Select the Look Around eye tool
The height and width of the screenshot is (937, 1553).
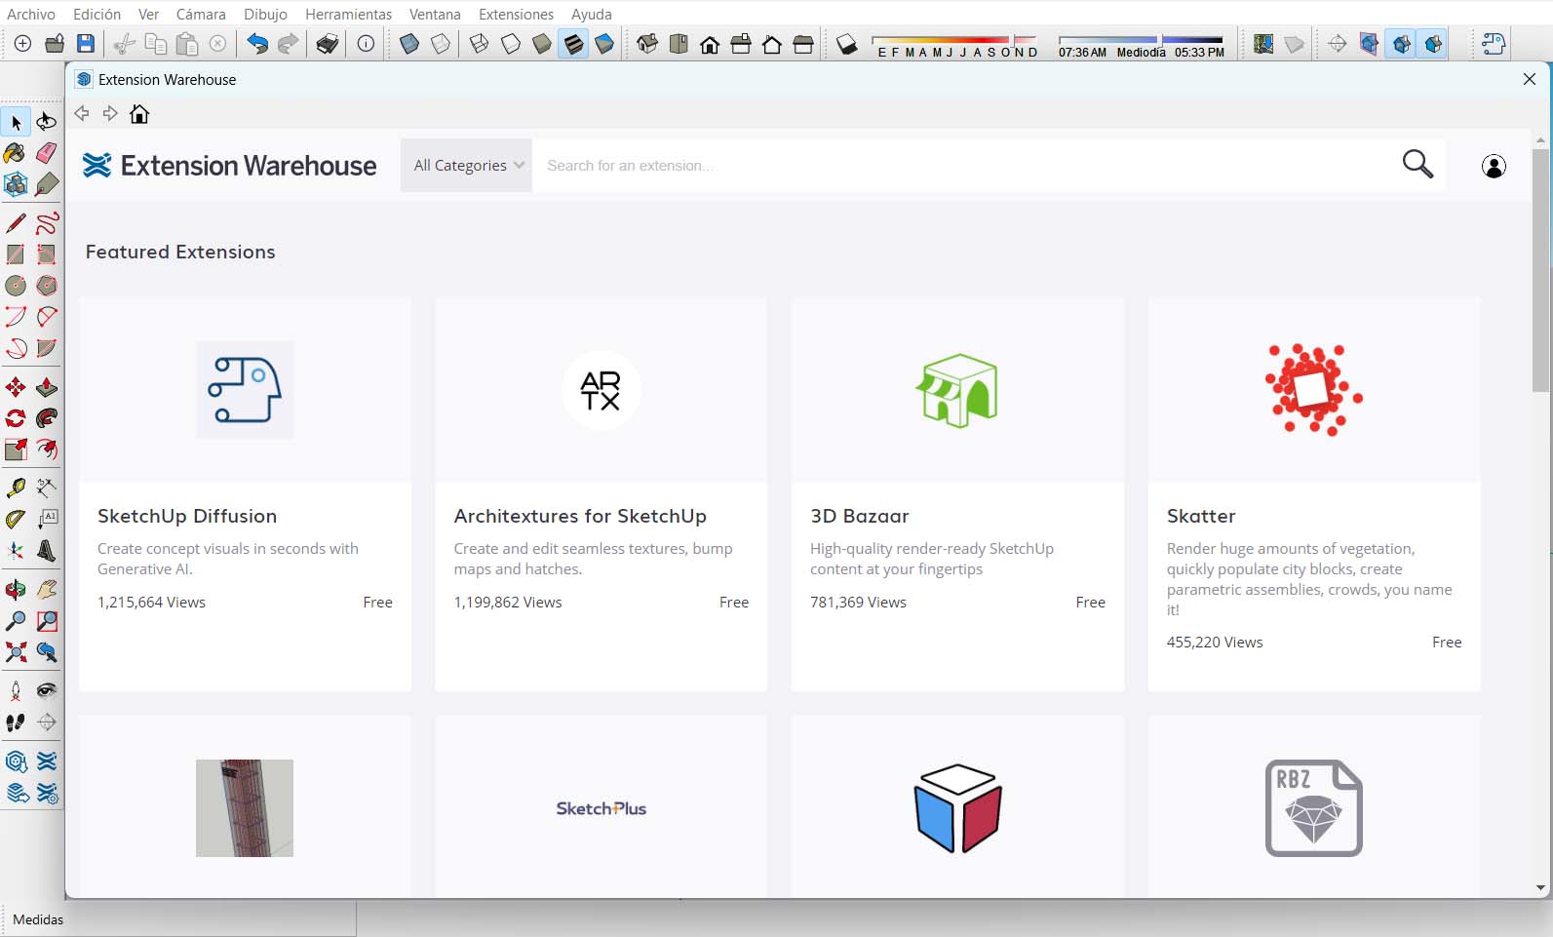pyautogui.click(x=47, y=691)
